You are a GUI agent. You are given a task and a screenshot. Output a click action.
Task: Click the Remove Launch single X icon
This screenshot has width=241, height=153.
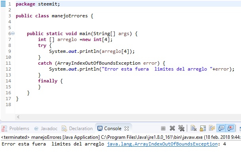(x=172, y=128)
